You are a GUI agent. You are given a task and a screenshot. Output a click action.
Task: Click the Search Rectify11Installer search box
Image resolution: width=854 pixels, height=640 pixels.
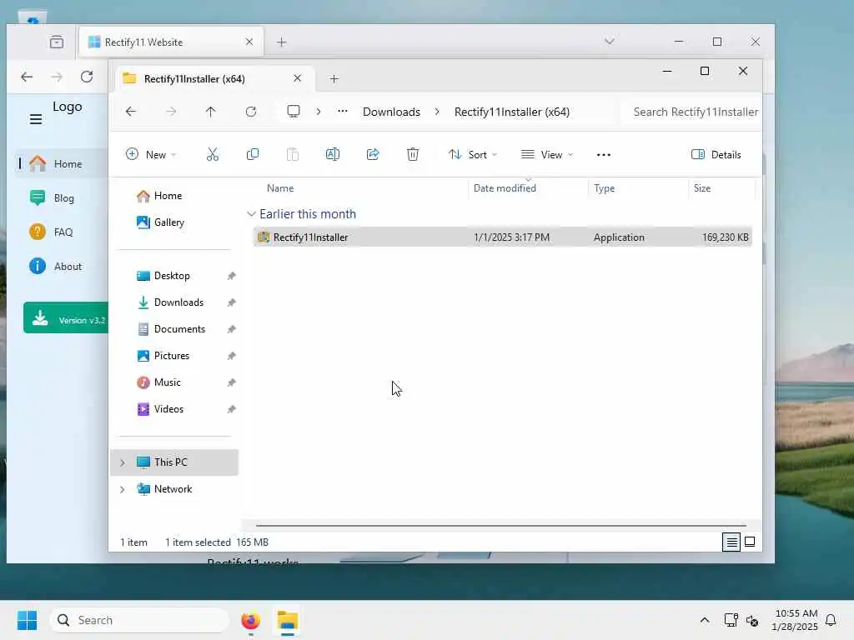click(691, 112)
